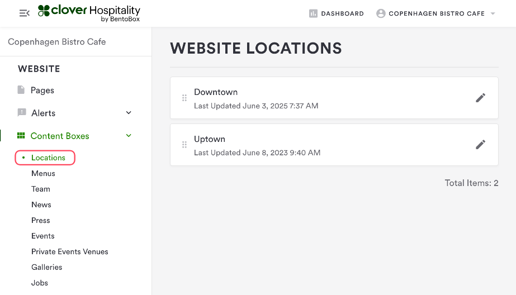516x295 pixels.
Task: Click the Content Boxes grid icon
Action: pyautogui.click(x=21, y=136)
